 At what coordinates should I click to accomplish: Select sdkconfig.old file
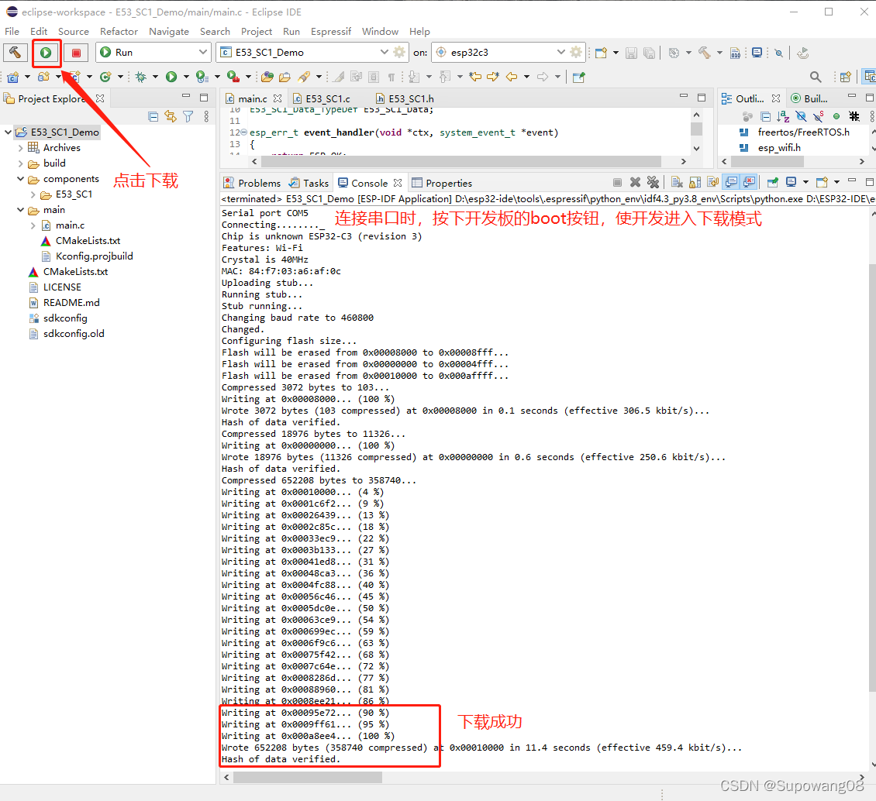coord(73,334)
